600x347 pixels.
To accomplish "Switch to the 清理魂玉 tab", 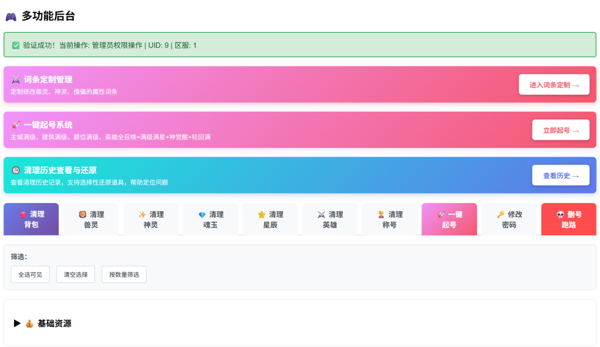I will (x=210, y=219).
